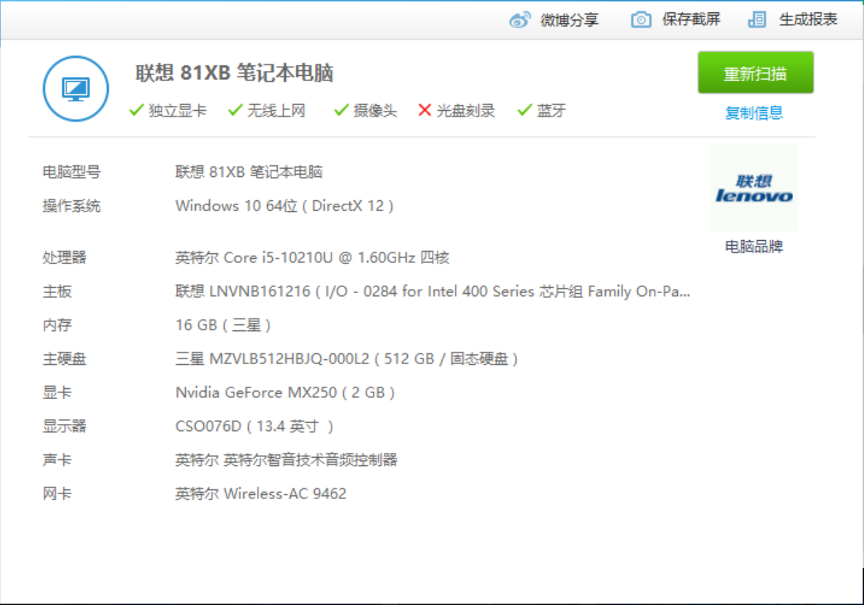Click the 英特尔智音技术音频控制器 sound card value
Screen dimensions: 864x605
287,460
